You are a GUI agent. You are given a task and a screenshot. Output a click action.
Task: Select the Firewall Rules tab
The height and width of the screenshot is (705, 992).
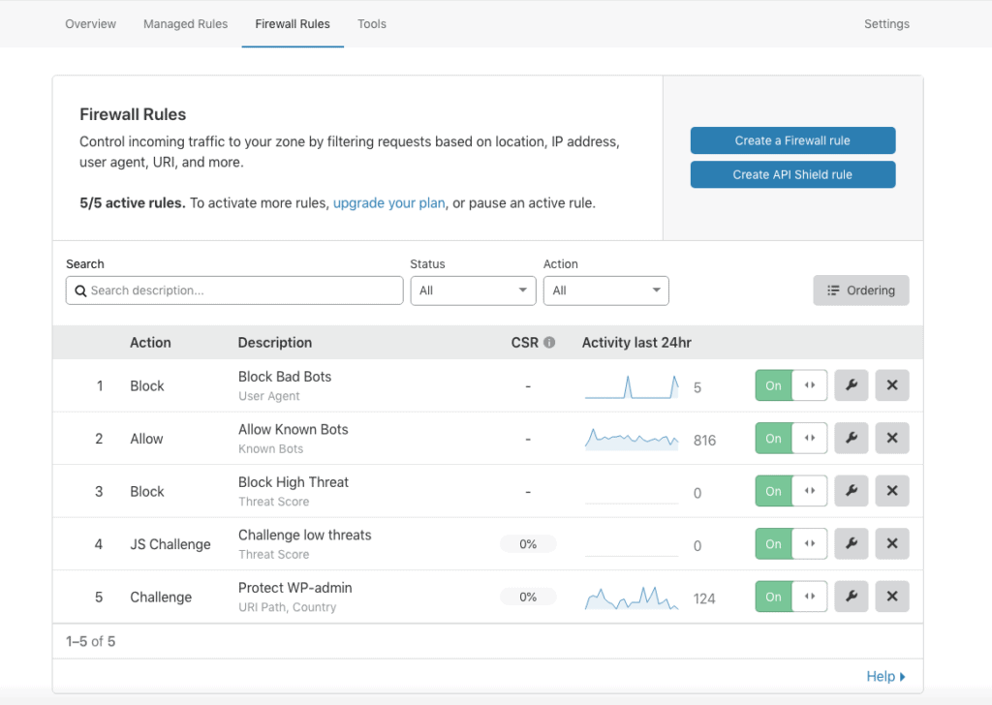293,24
